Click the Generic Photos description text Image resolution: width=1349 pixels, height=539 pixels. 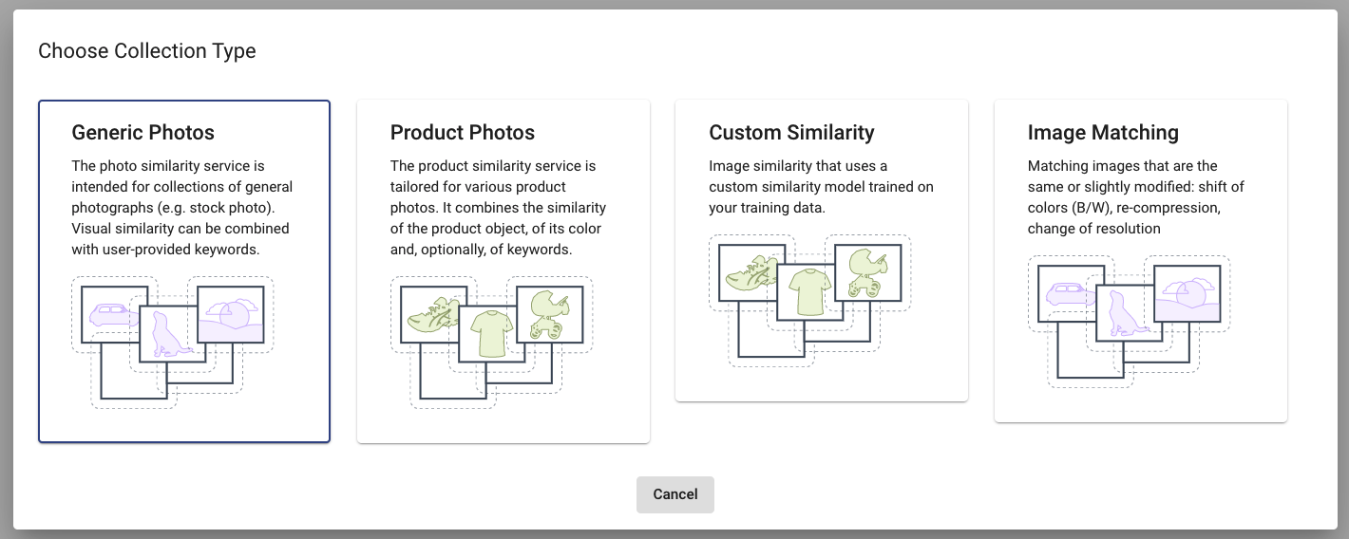[x=182, y=208]
